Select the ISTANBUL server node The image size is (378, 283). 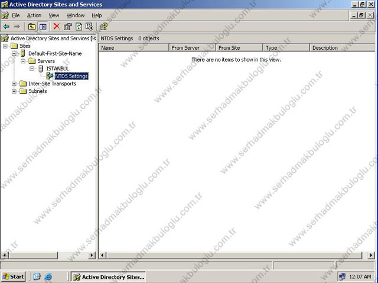57,69
